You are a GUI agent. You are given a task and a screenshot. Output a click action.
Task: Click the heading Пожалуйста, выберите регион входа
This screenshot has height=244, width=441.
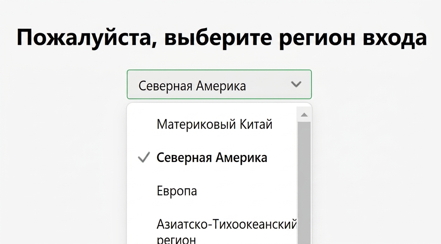click(222, 37)
